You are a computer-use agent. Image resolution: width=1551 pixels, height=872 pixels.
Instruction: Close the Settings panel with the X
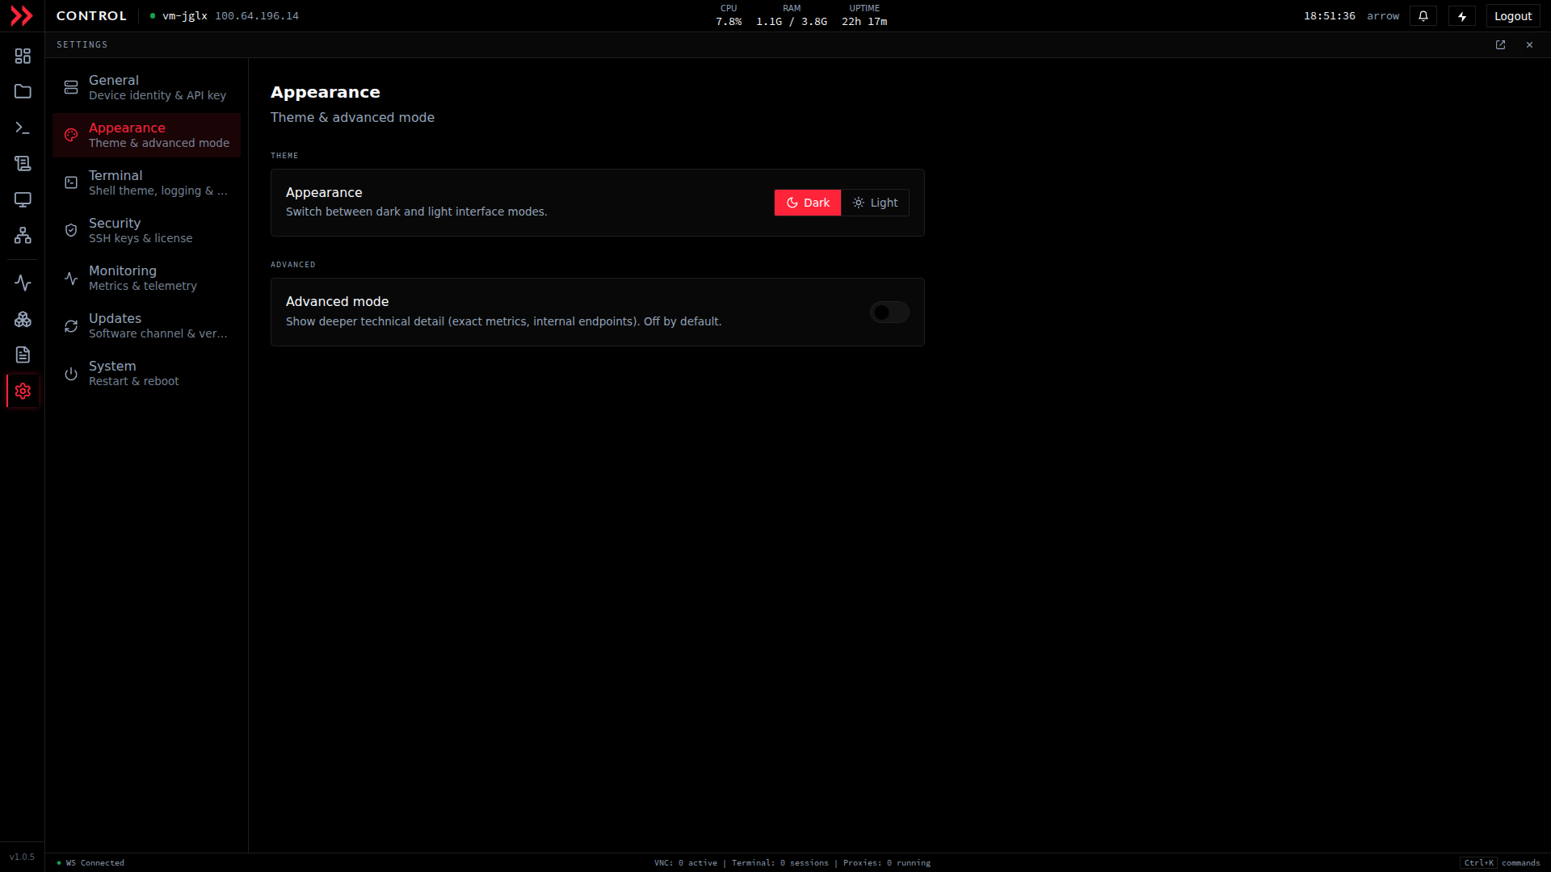pos(1529,45)
